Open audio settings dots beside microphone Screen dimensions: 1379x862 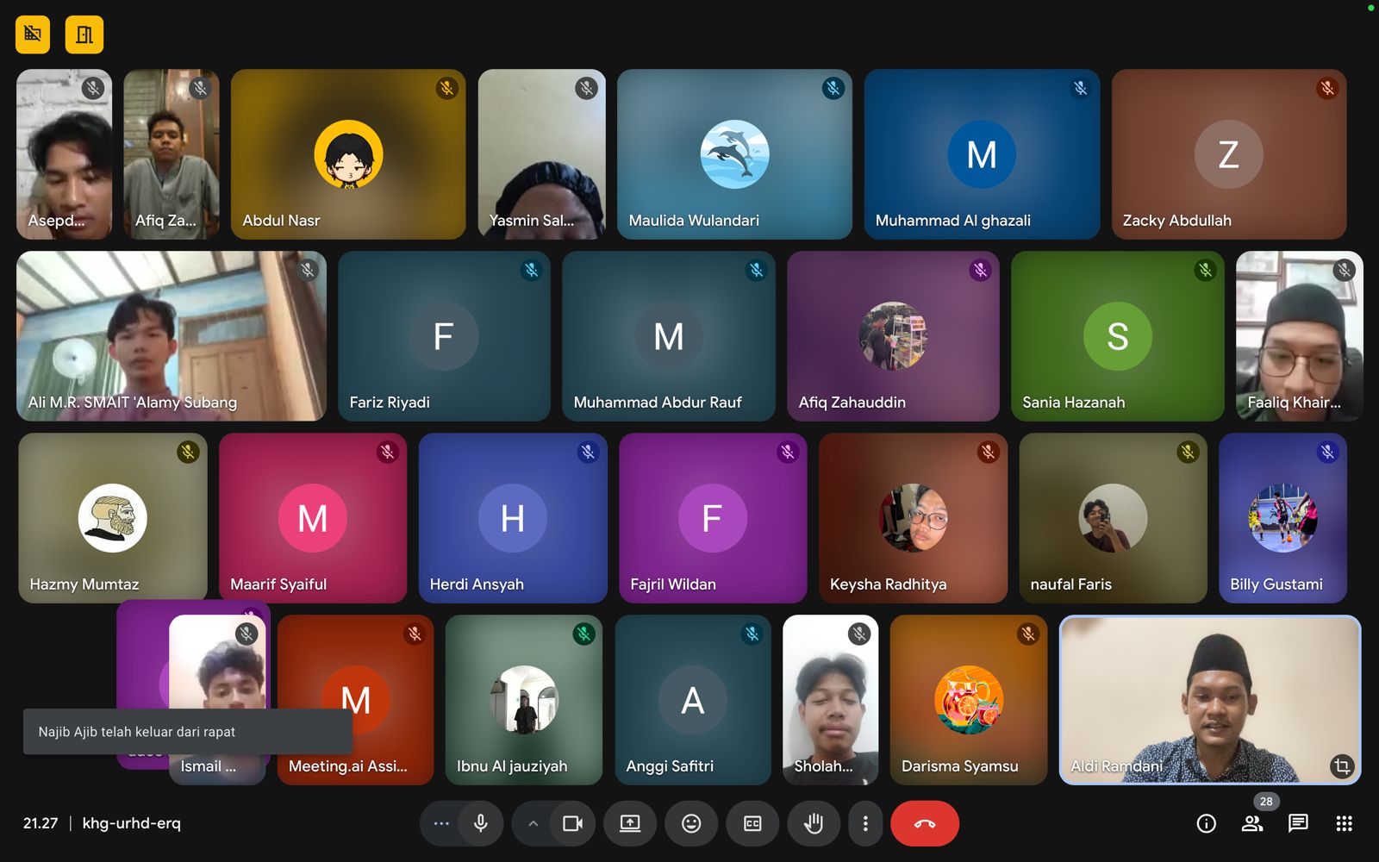click(x=441, y=823)
